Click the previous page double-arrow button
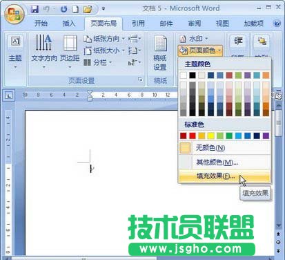The image size is (285, 260). tap(279, 234)
